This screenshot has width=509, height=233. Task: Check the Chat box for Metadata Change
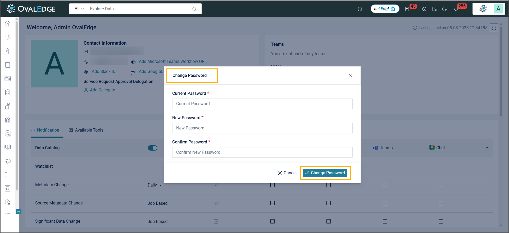click(441, 185)
